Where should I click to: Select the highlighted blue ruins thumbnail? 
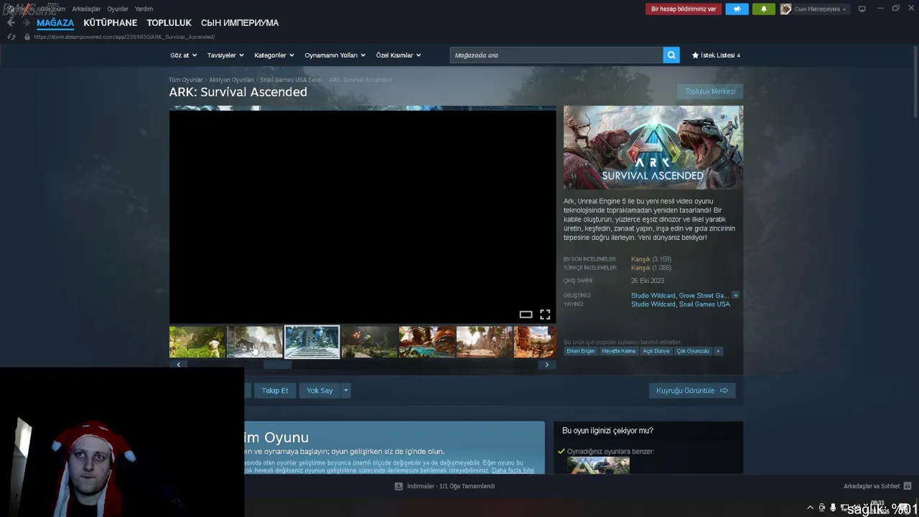[312, 342]
